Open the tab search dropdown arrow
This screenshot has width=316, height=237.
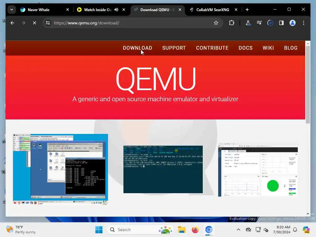click(x=12, y=10)
